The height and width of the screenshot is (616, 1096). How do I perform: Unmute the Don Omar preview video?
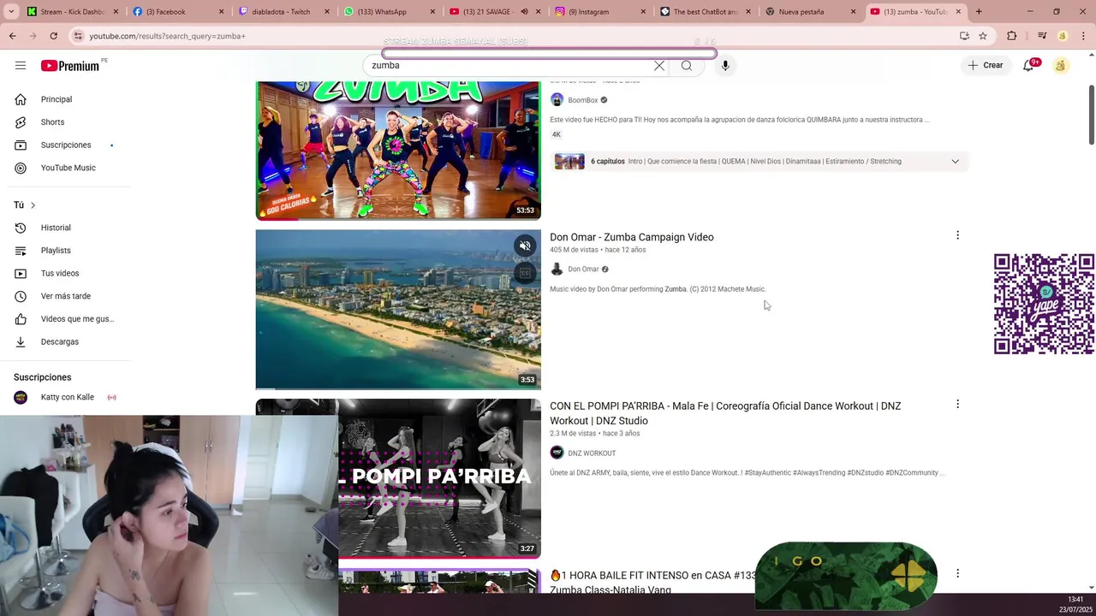tap(525, 246)
